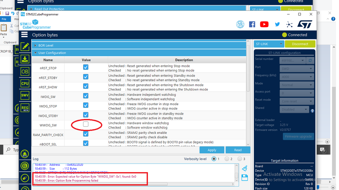Open the ST-LINK interface dropdown
339x190 pixels.
(269, 44)
